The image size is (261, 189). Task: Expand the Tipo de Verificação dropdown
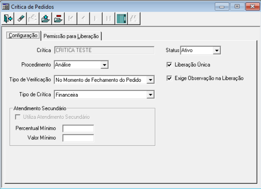point(150,80)
